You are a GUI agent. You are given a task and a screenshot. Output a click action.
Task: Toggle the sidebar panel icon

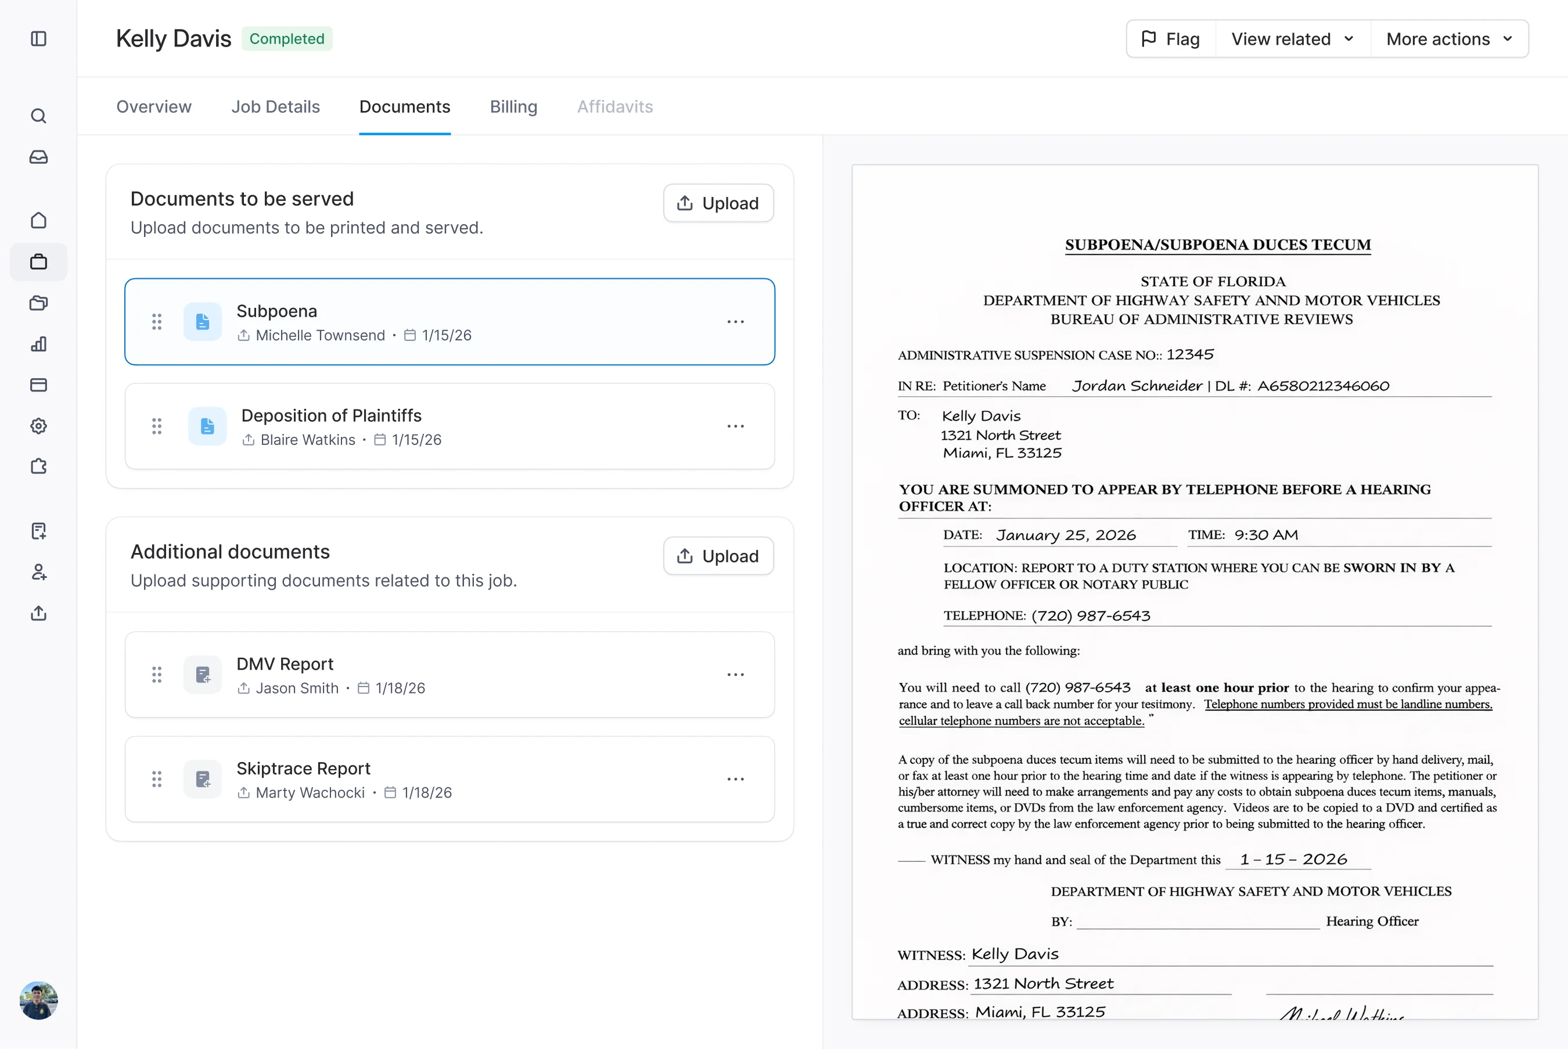tap(39, 39)
